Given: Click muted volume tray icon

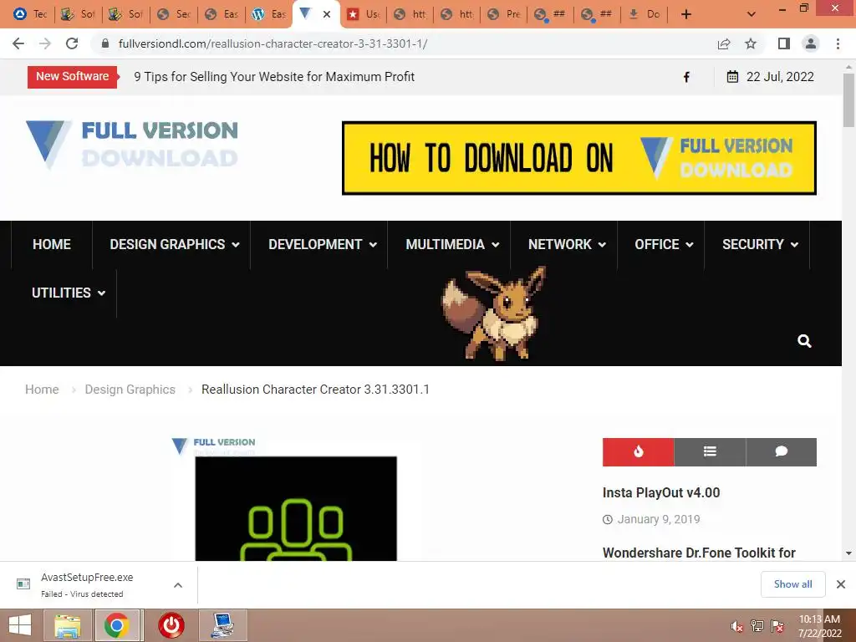Looking at the screenshot, I should 736,626.
